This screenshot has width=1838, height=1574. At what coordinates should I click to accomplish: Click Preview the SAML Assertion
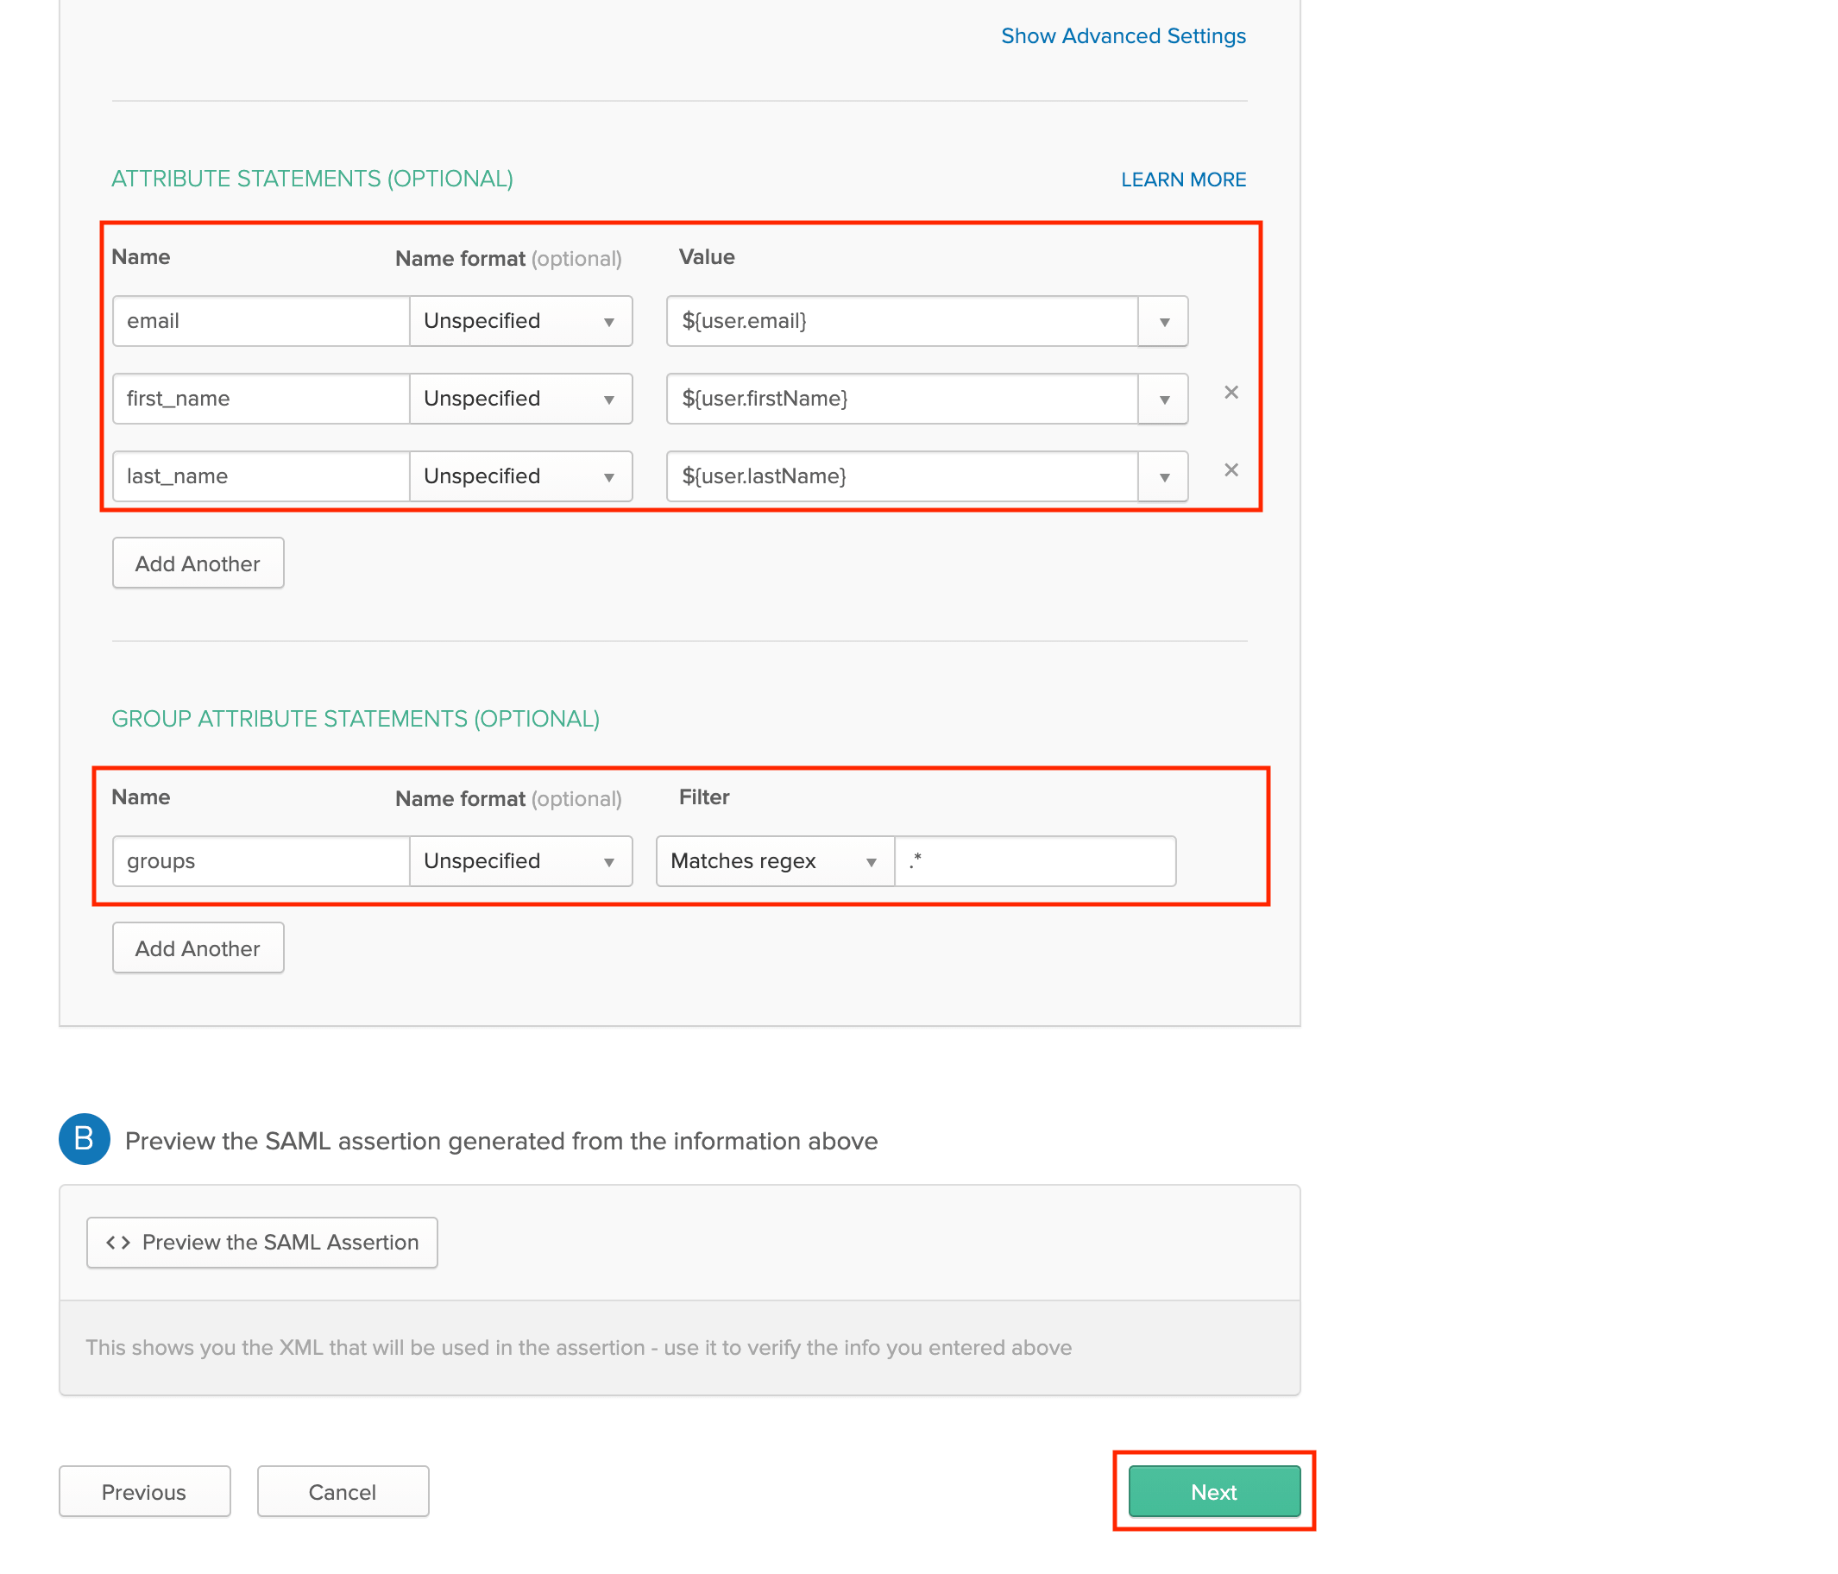[x=261, y=1242]
